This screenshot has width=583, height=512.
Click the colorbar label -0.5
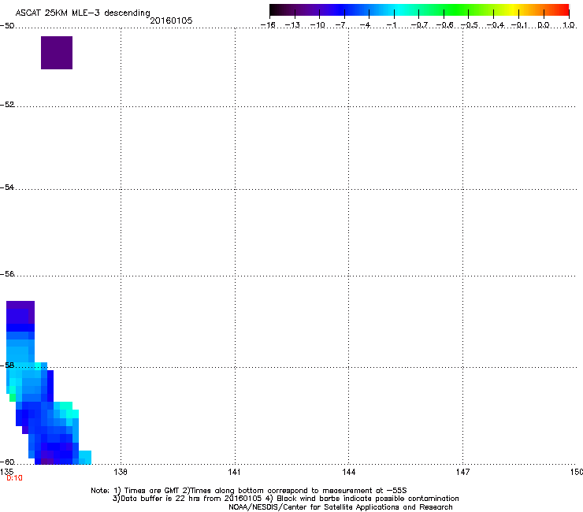(469, 25)
